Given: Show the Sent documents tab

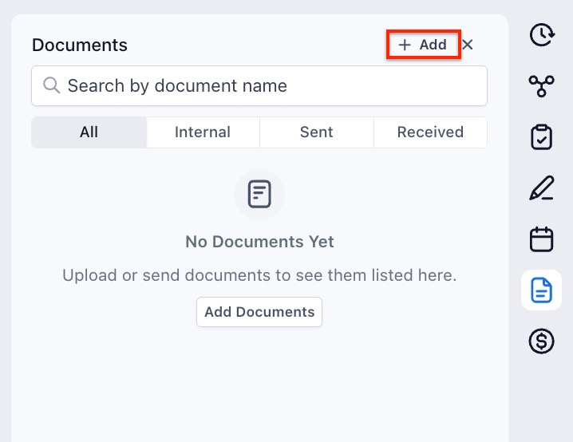Looking at the screenshot, I should 317,132.
